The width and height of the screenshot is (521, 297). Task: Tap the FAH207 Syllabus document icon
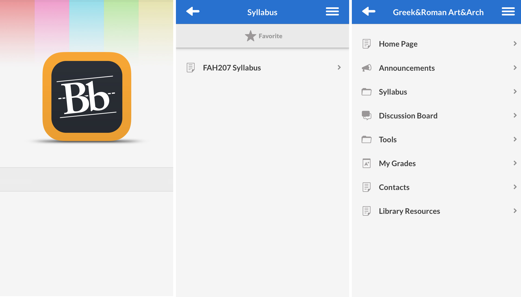[191, 67]
